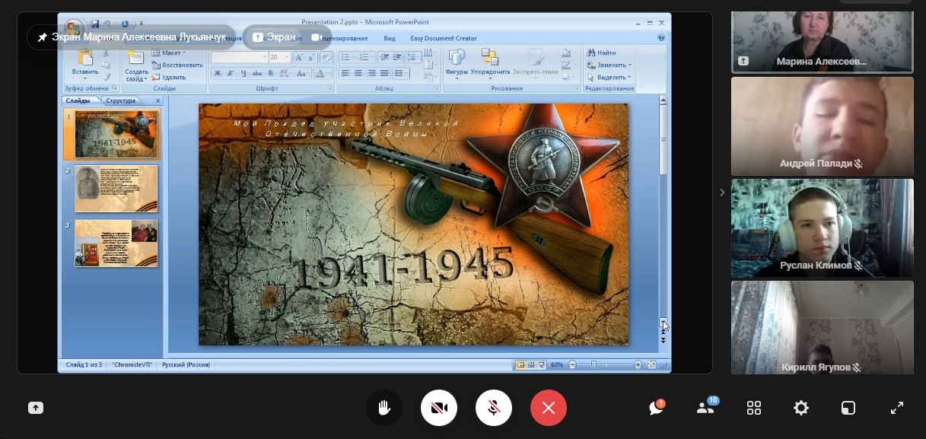The image size is (926, 439).
Task: Open the Фигуры shapes gallery
Action: [457, 63]
